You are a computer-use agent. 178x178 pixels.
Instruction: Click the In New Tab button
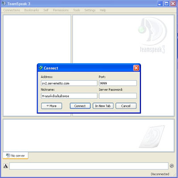click(103, 106)
